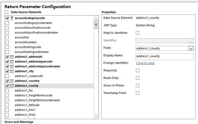
Task: Click the field icon beside address1_addresstypecodename
Action: coord(12,67)
